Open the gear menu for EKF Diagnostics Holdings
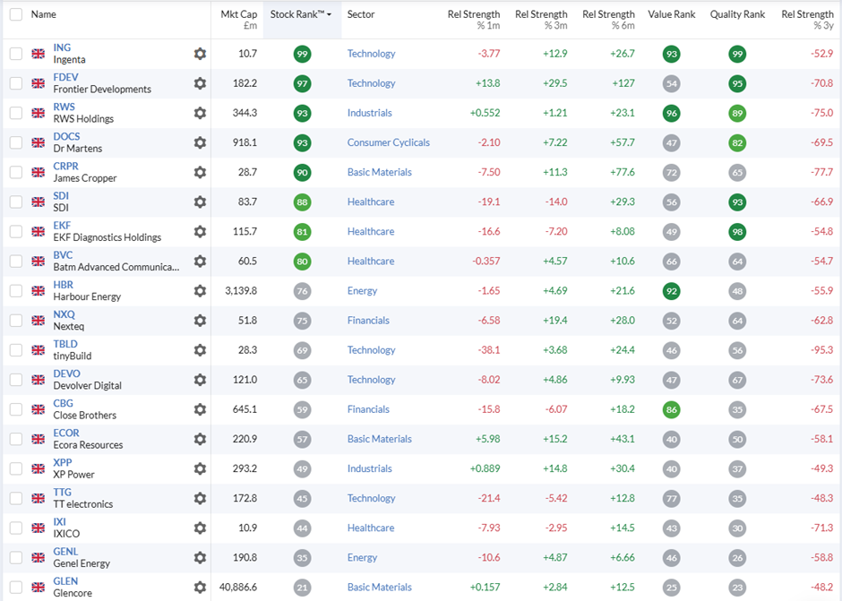 200,231
